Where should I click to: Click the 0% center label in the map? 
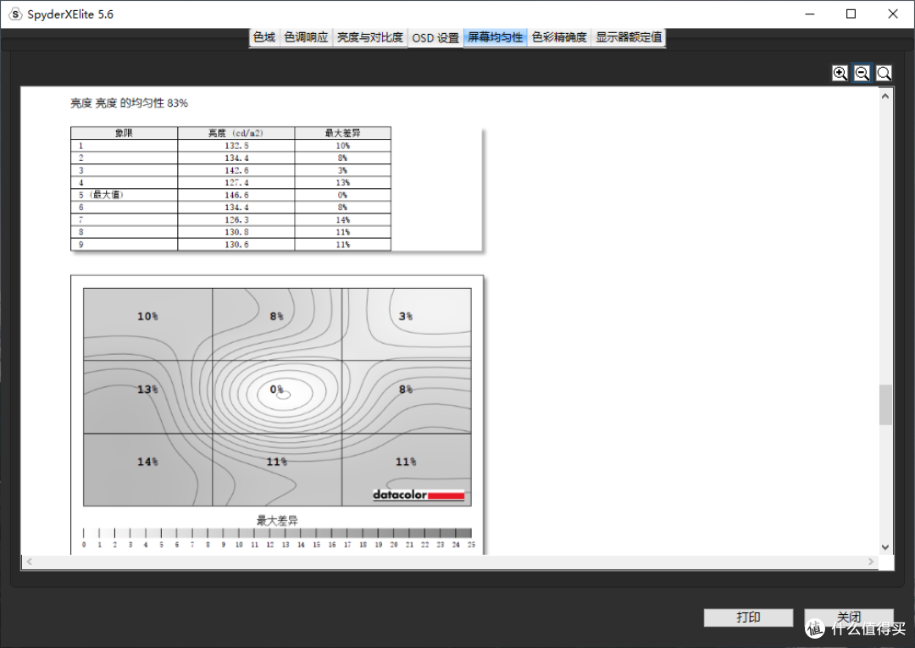[276, 389]
